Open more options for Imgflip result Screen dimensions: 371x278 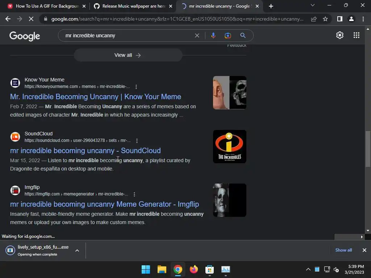[134, 194]
